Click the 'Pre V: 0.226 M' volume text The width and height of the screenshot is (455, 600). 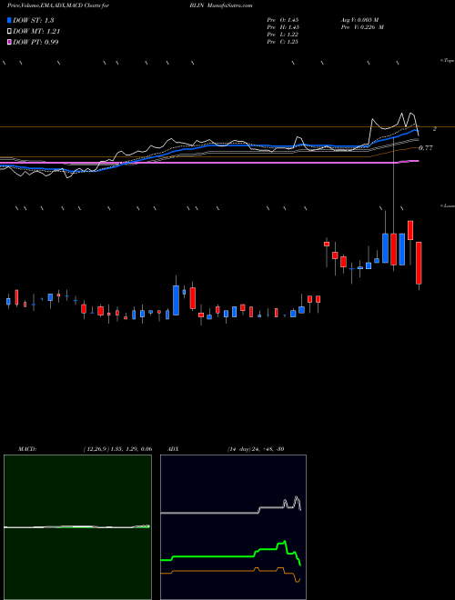[362, 27]
